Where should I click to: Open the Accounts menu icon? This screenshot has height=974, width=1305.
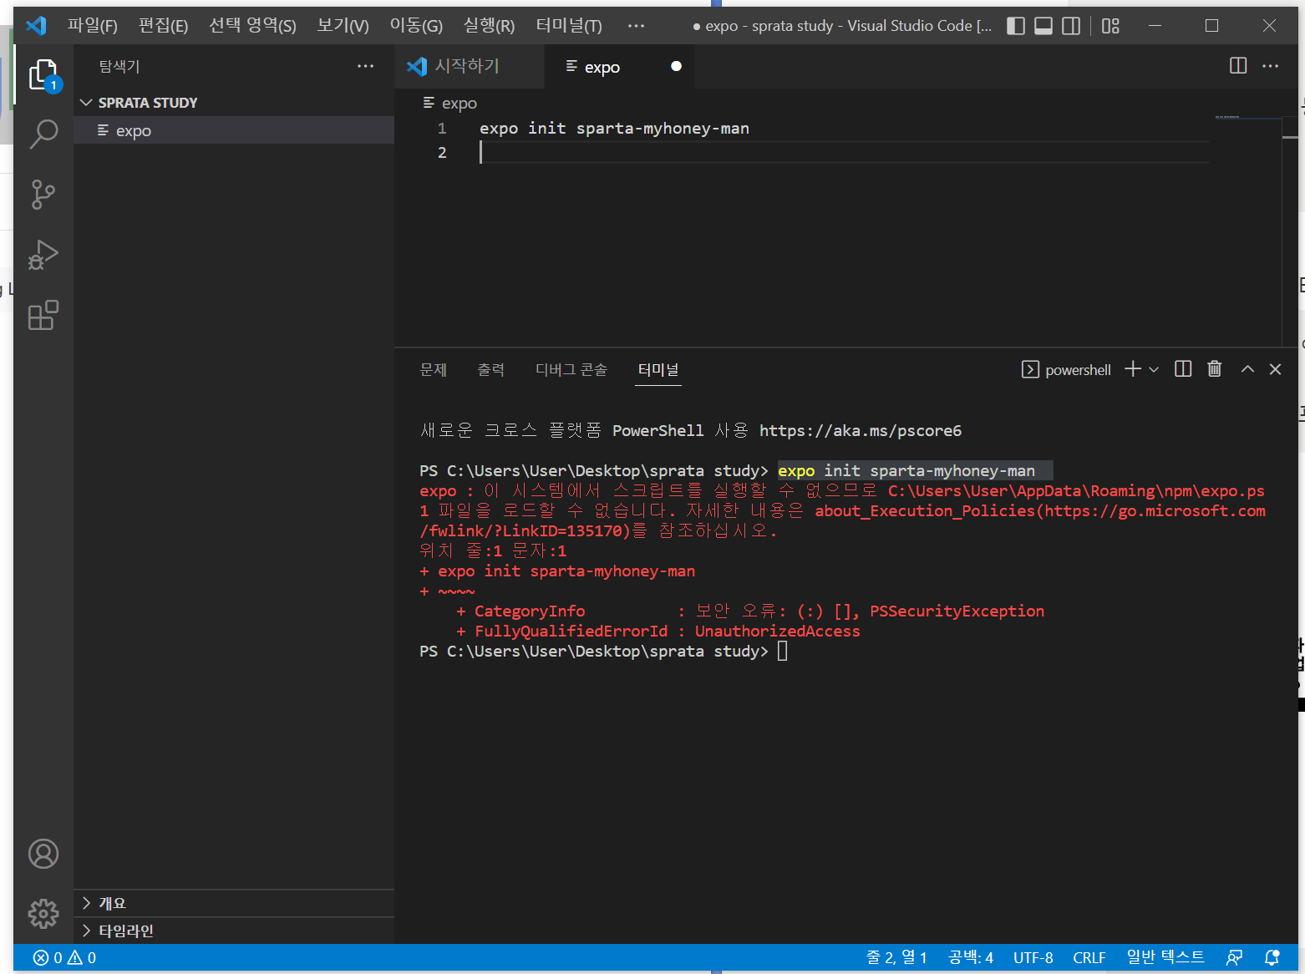(43, 854)
